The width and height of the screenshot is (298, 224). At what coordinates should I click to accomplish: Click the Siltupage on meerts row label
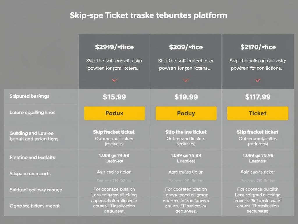pyautogui.click(x=30, y=174)
